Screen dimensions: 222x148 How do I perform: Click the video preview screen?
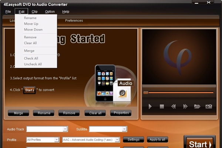tap(179, 57)
